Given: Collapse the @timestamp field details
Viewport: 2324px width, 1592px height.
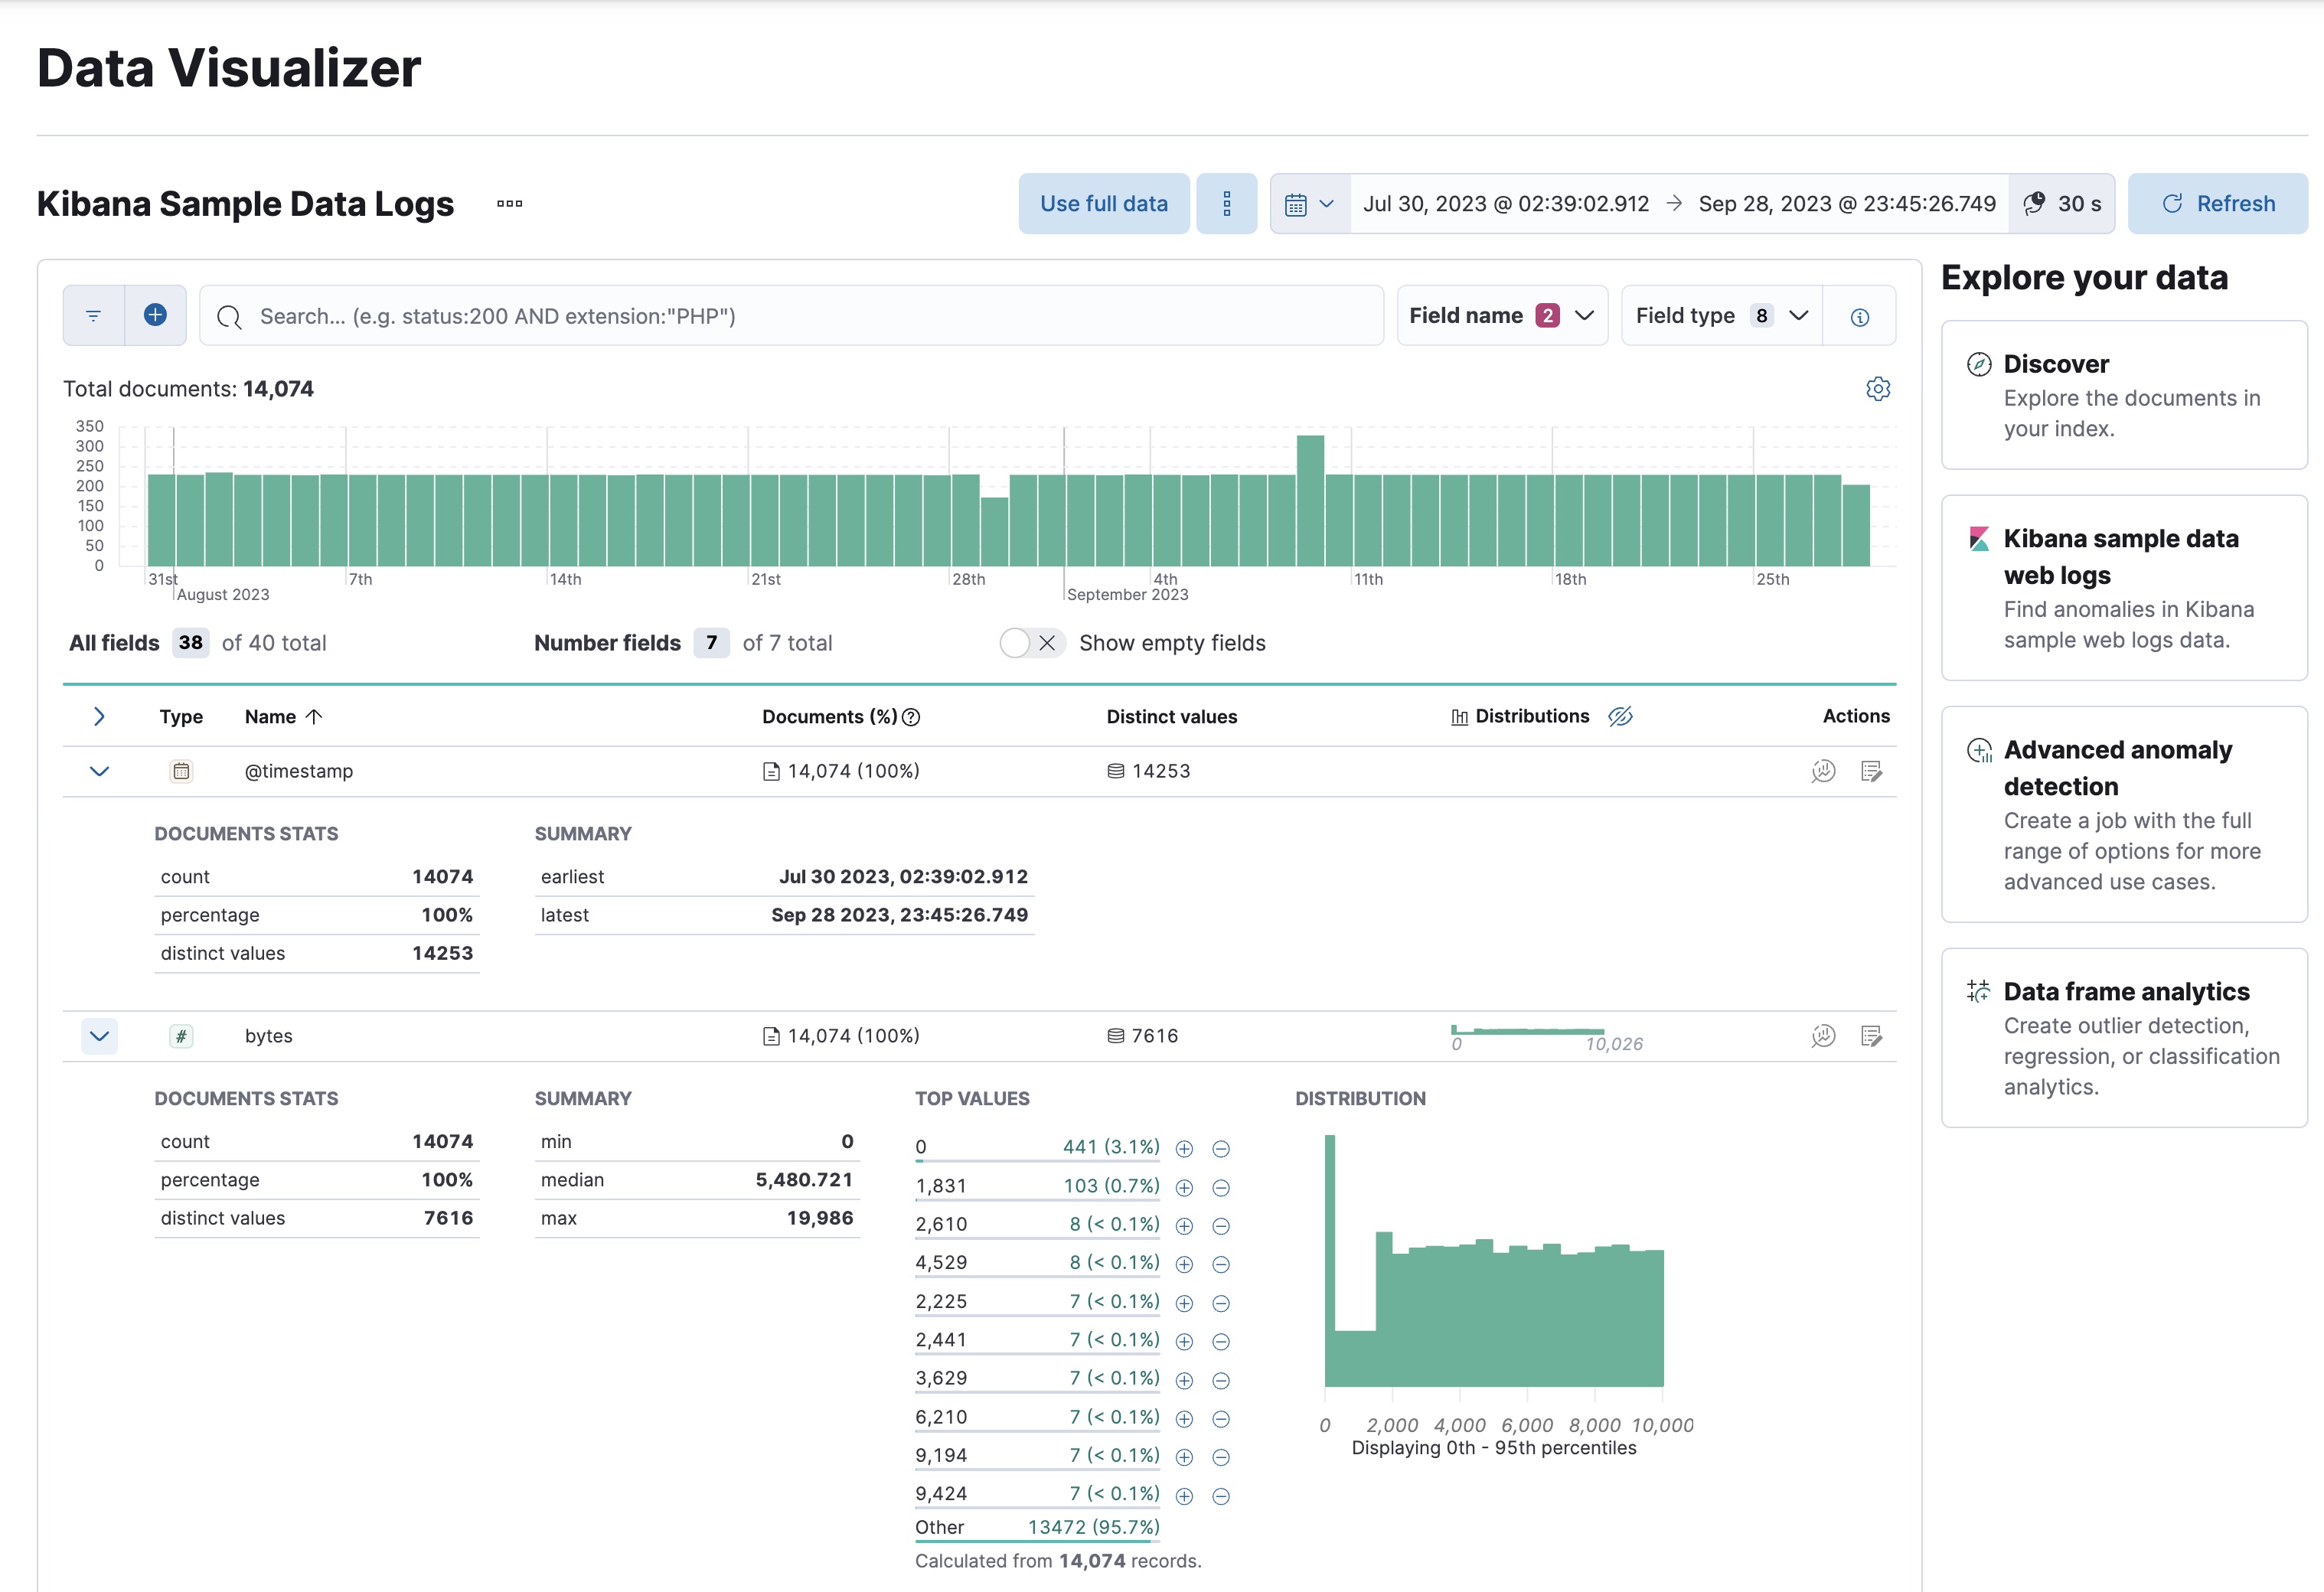Looking at the screenshot, I should pos(99,771).
